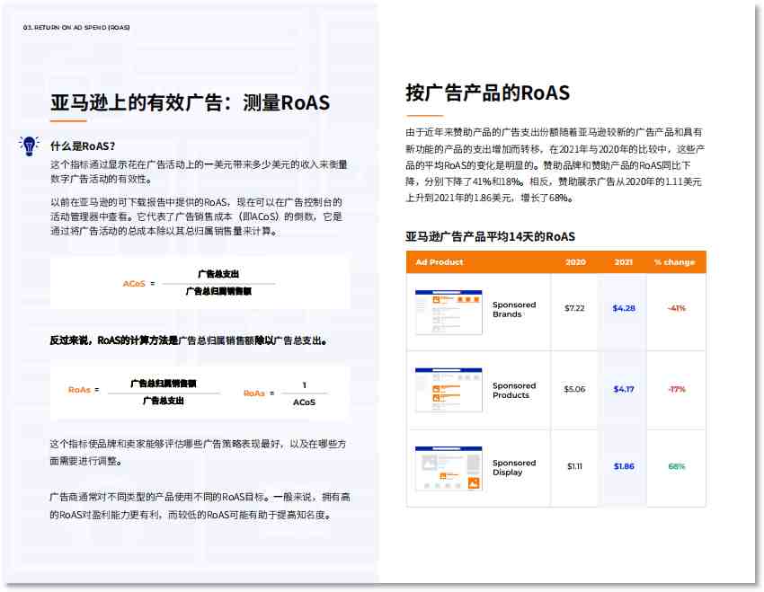Open the Sponsored Brands thumbnail image
Viewport: 764px width, 592px height.
pyautogui.click(x=449, y=312)
